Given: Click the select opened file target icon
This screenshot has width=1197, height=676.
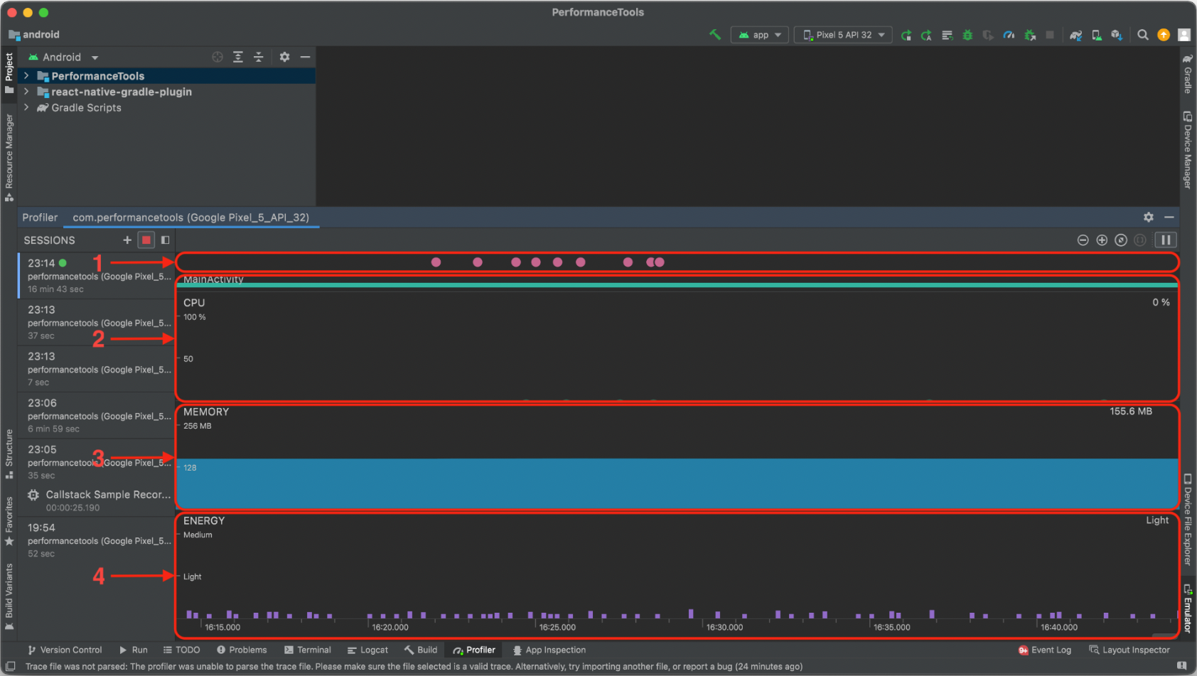Looking at the screenshot, I should 218,57.
